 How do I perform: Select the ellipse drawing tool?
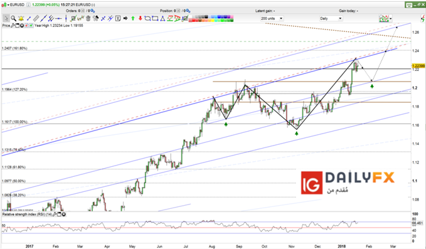[x=147, y=18]
